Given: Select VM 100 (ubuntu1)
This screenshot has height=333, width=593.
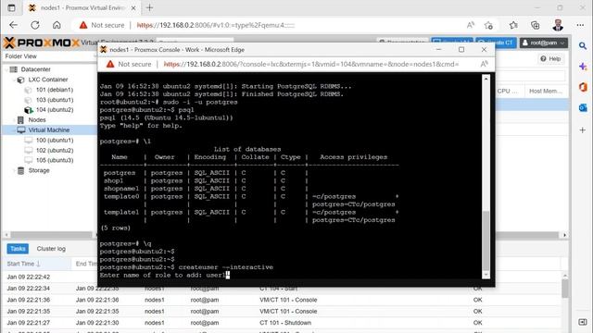Looking at the screenshot, I should pos(55,140).
